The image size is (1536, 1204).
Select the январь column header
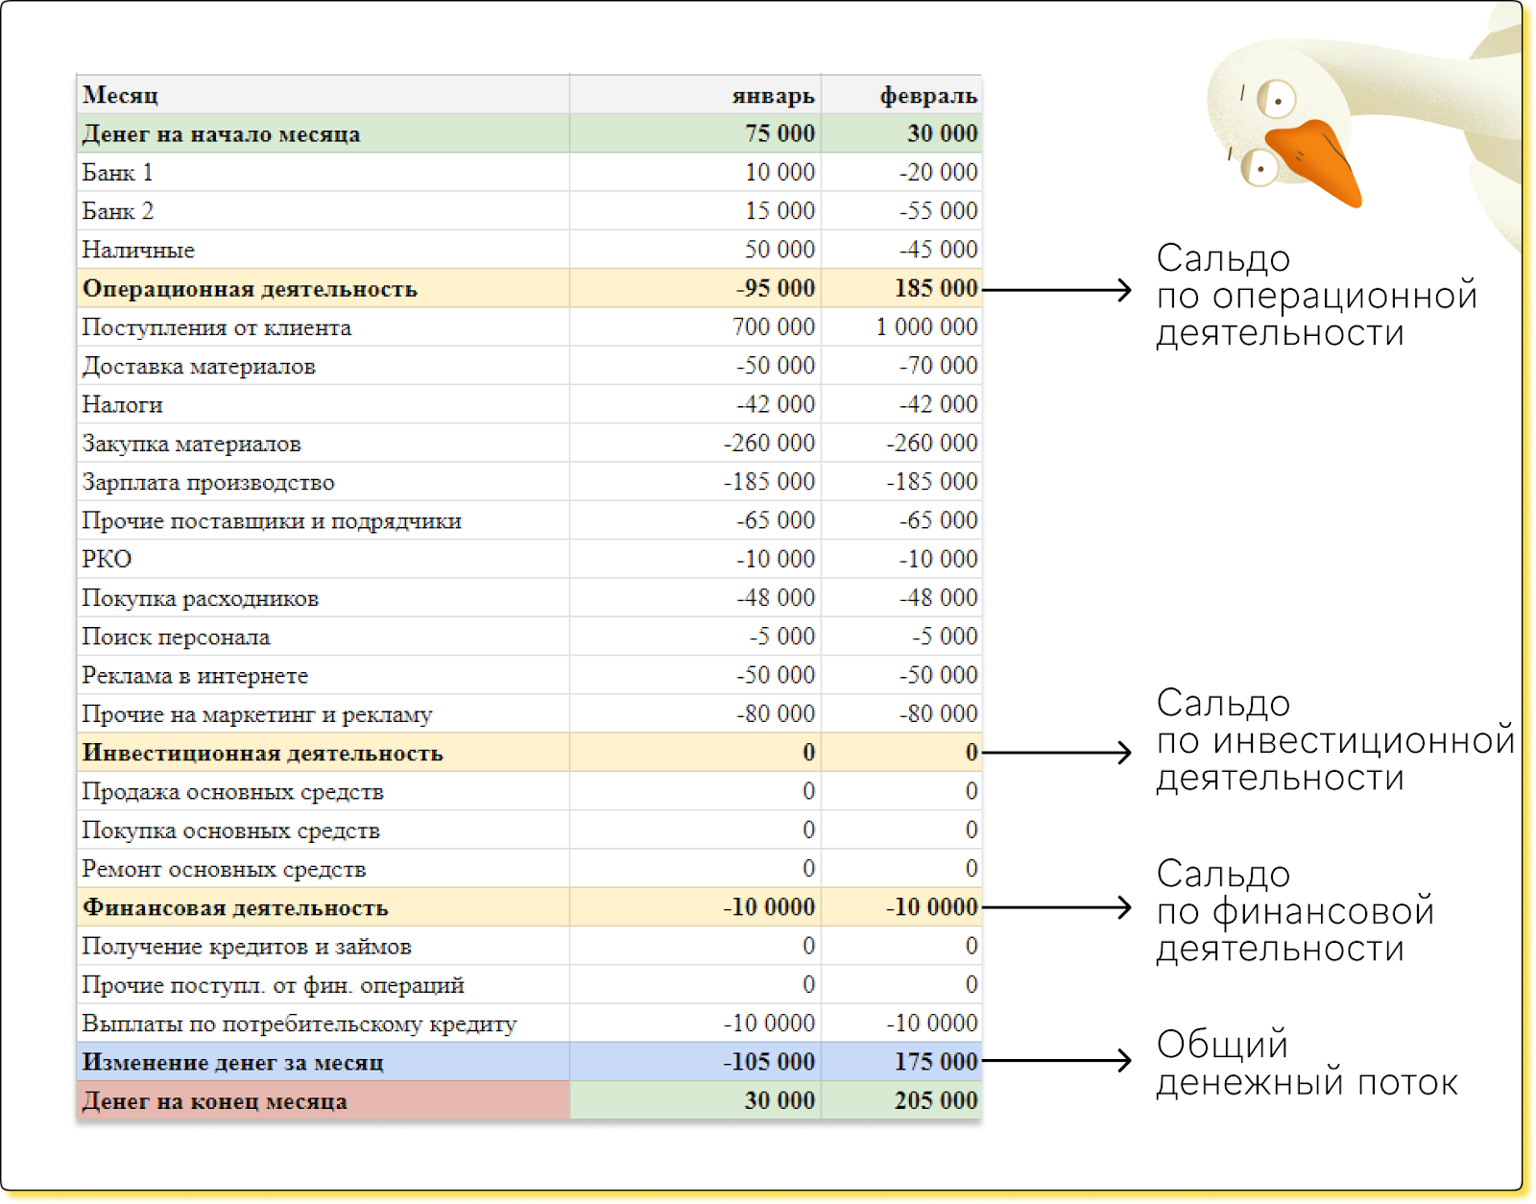coord(772,95)
